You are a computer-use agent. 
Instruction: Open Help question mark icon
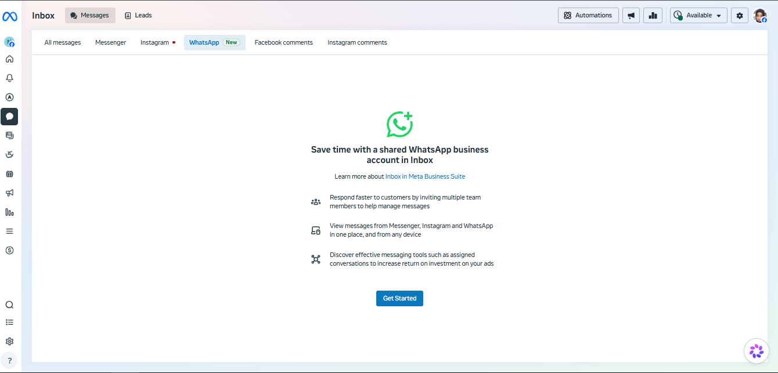pyautogui.click(x=9, y=360)
